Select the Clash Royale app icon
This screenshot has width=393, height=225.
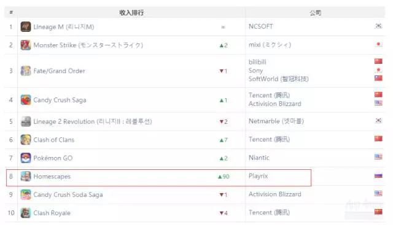(x=26, y=213)
